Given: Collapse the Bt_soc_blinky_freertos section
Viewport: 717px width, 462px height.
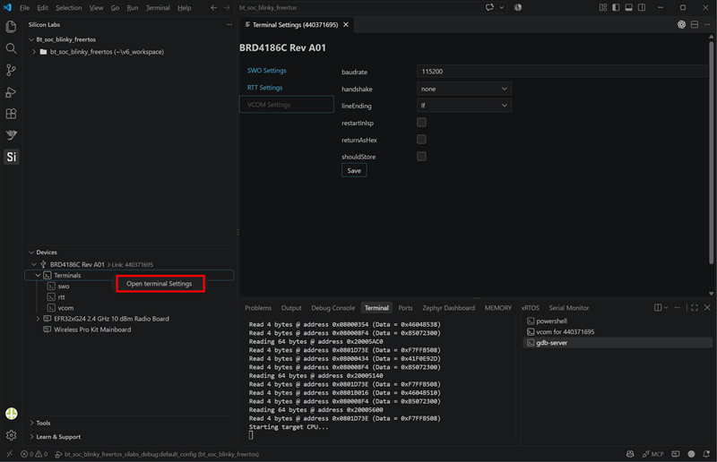Looking at the screenshot, I should coord(31,39).
